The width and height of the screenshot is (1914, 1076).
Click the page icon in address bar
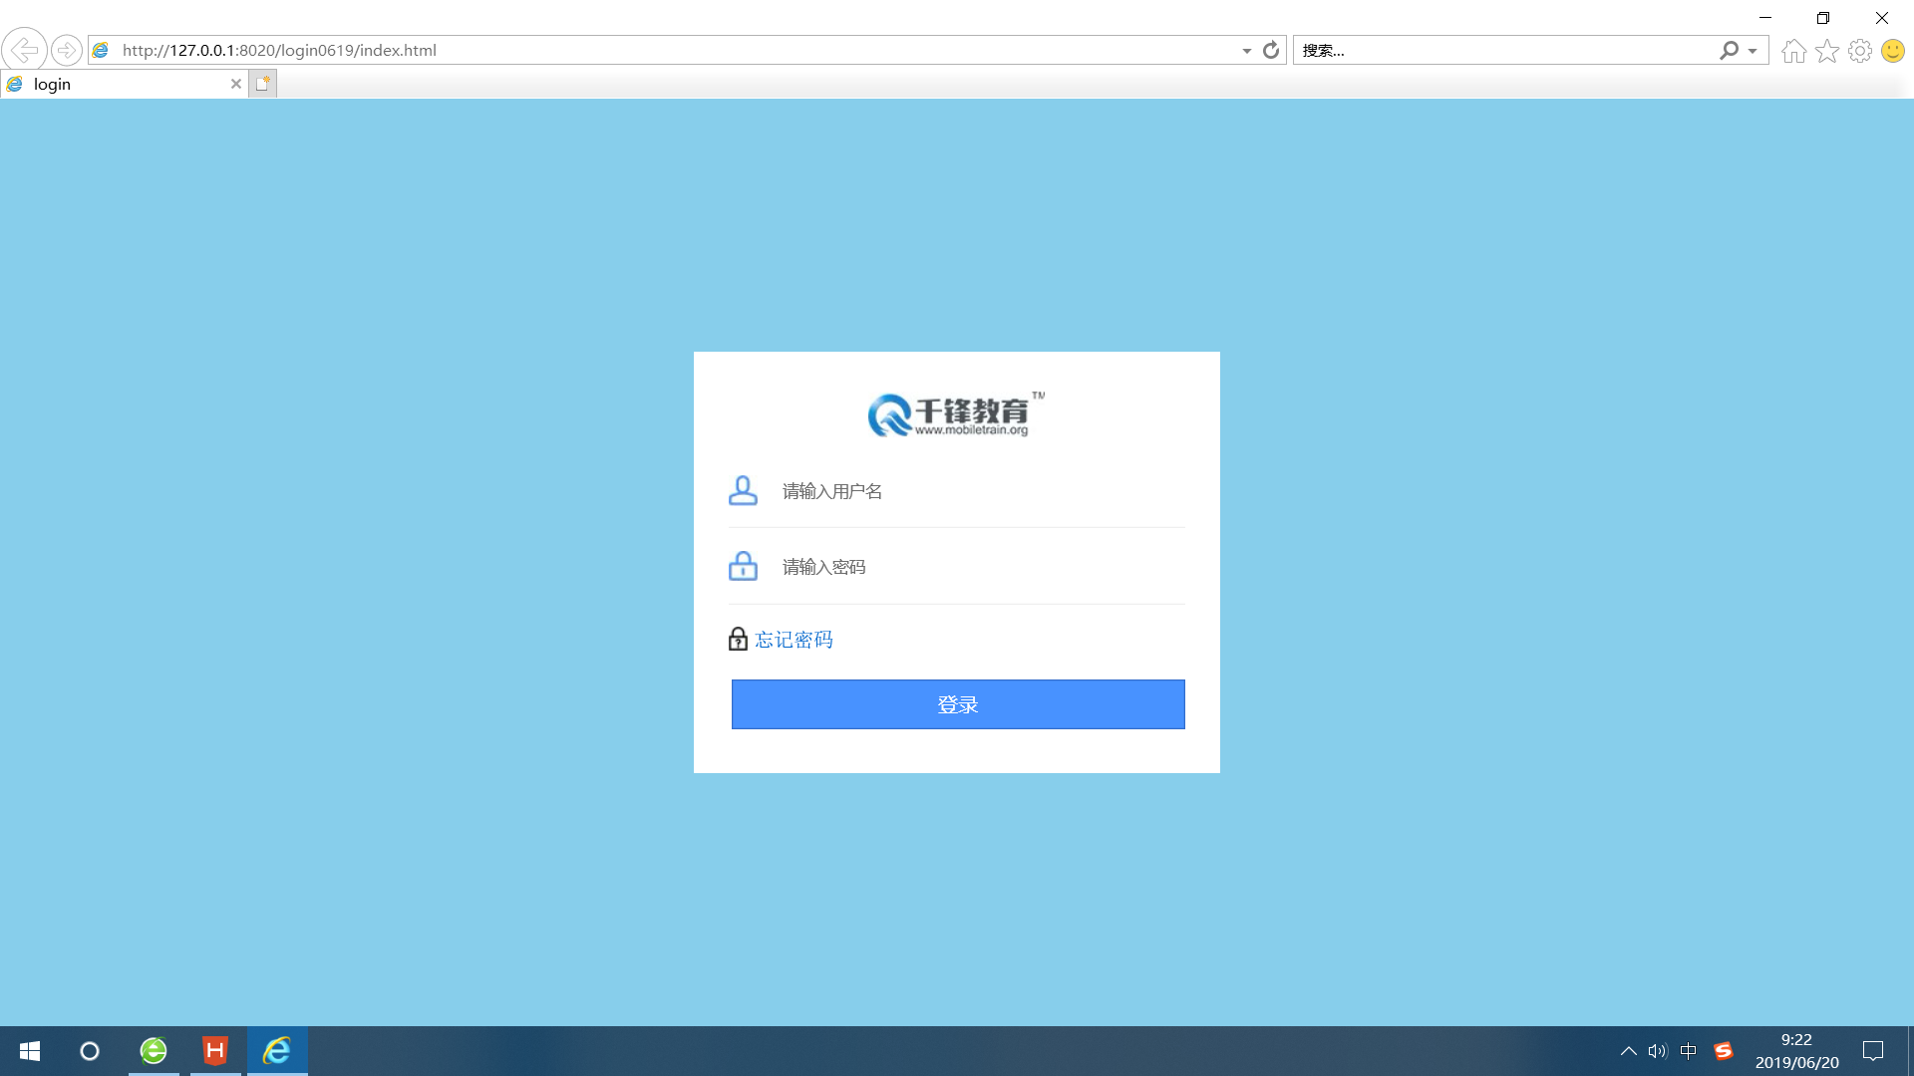tap(101, 50)
